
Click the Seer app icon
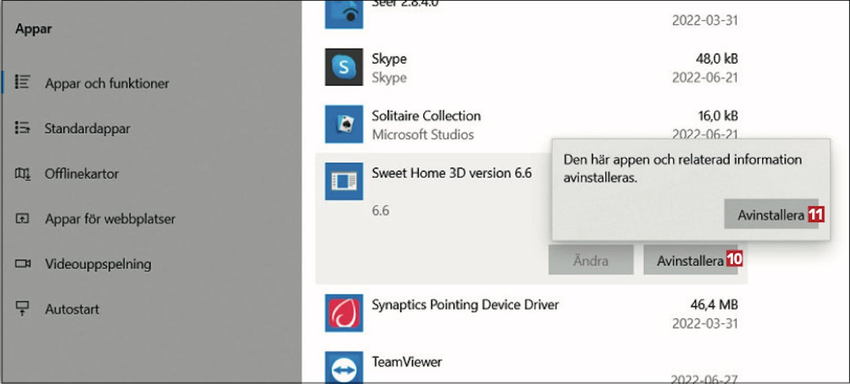coord(344,15)
